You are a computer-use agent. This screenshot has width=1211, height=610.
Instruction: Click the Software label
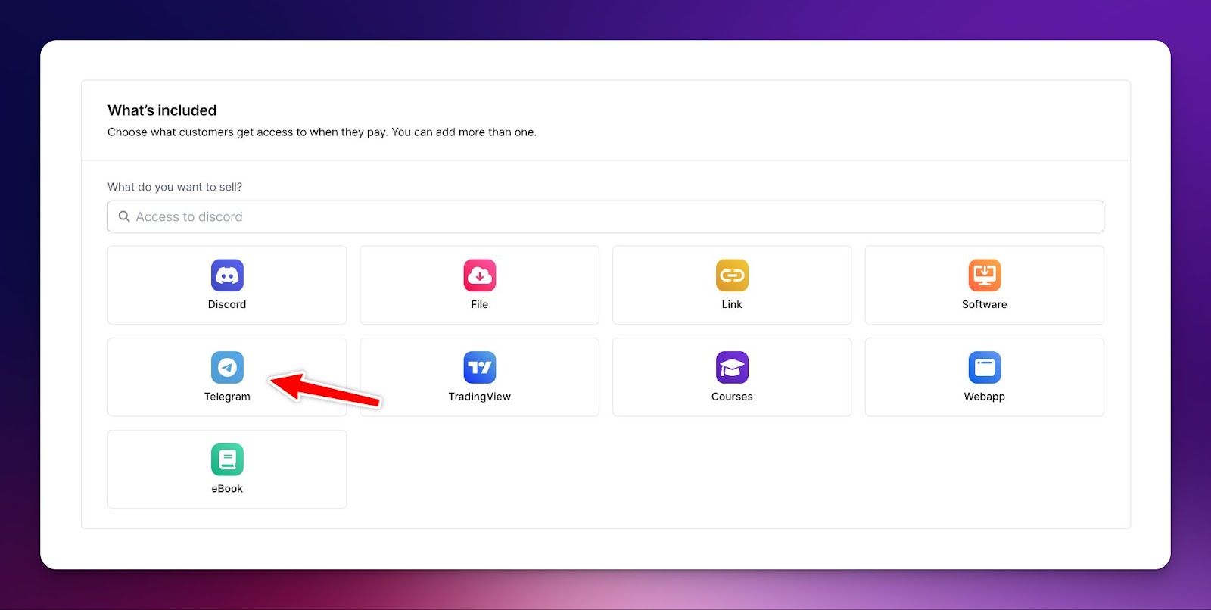point(985,304)
